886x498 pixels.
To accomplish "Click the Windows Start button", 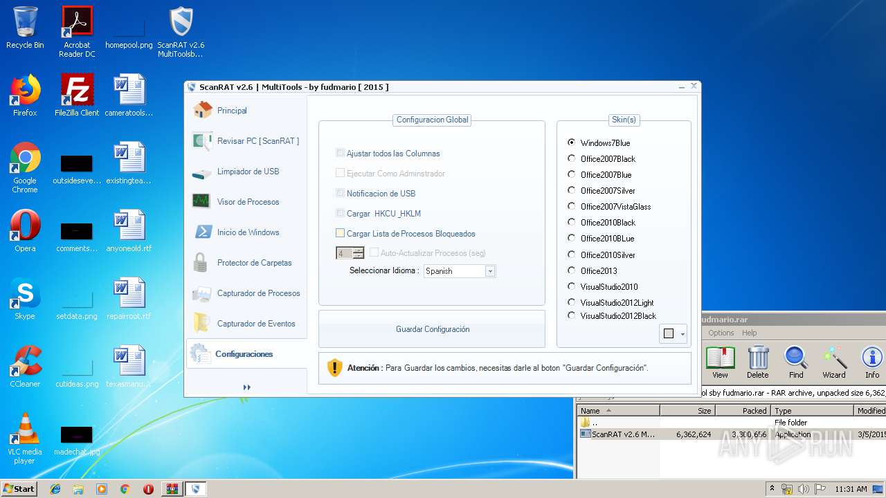I will pos(19,488).
